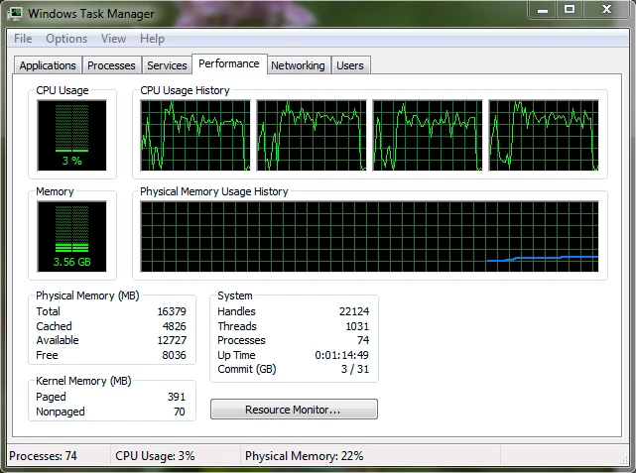
Task: Close the Task Manager window
Action: click(x=606, y=10)
